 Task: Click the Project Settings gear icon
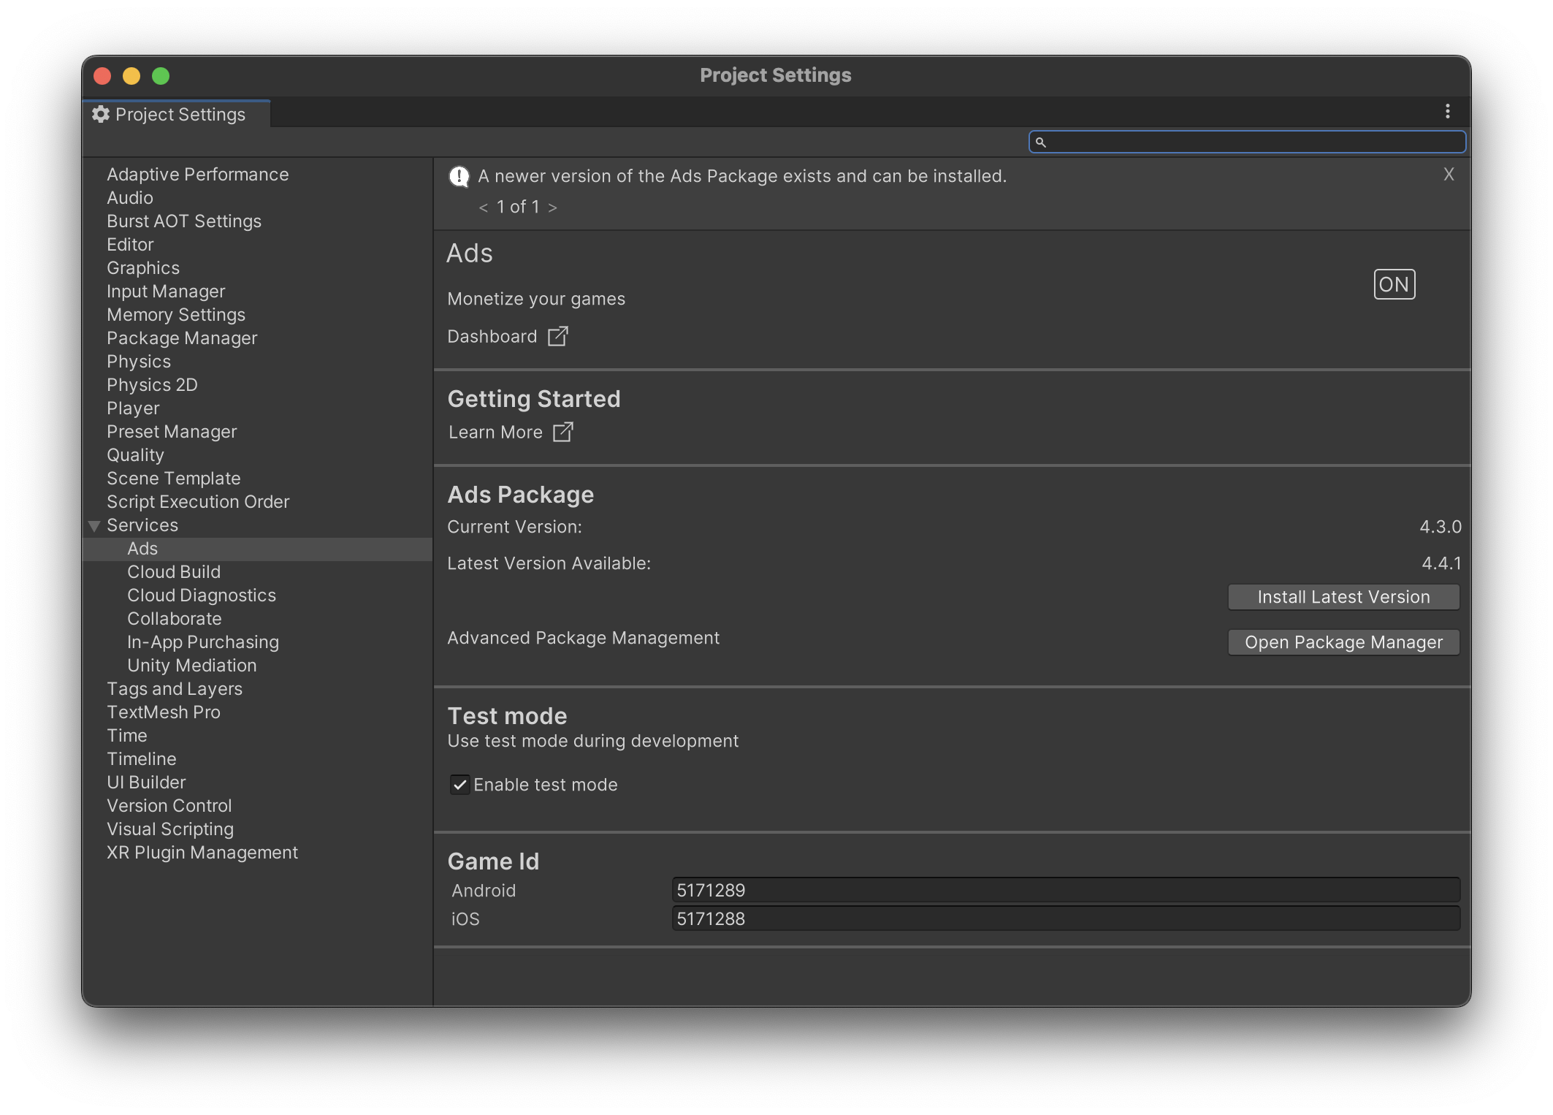(101, 114)
